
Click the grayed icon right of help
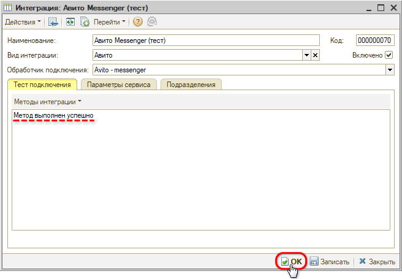(x=151, y=22)
